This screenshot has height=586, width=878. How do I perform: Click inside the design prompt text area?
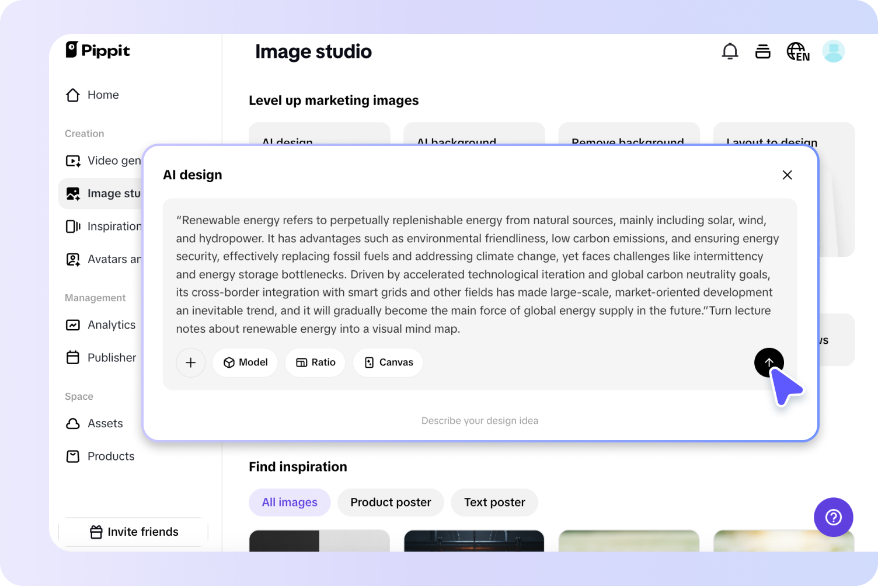[x=479, y=274]
